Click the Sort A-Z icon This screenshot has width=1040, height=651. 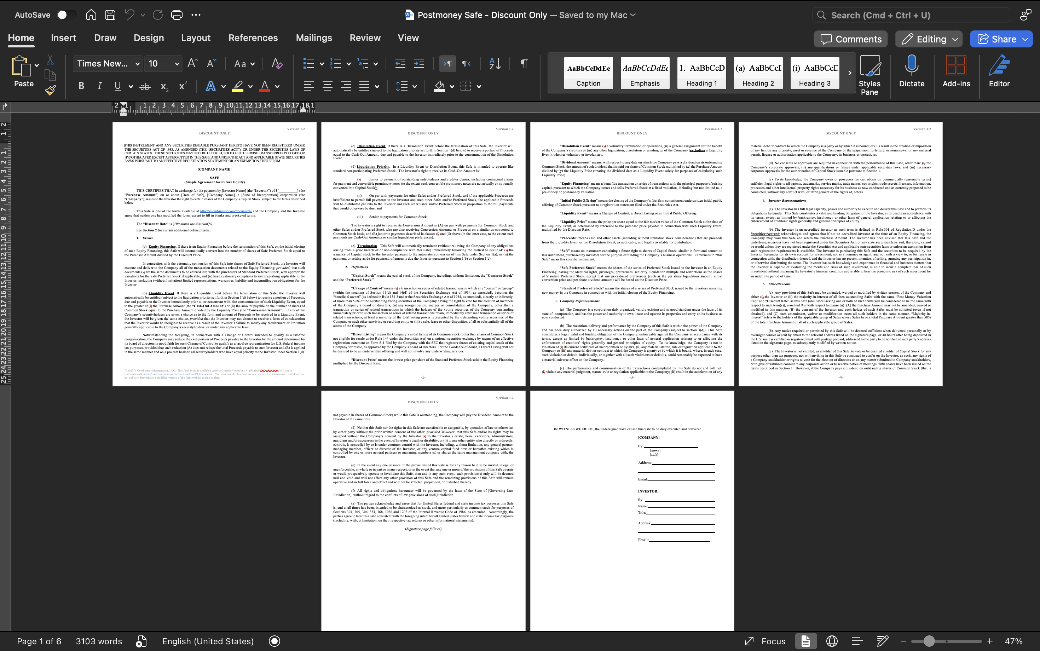(x=495, y=64)
